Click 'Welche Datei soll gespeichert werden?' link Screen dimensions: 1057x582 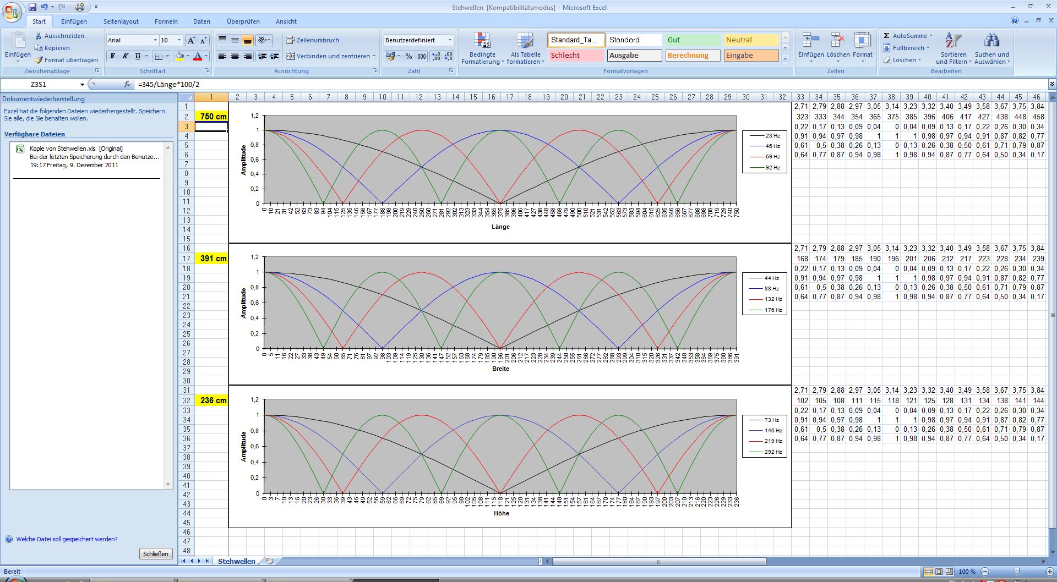click(x=67, y=539)
